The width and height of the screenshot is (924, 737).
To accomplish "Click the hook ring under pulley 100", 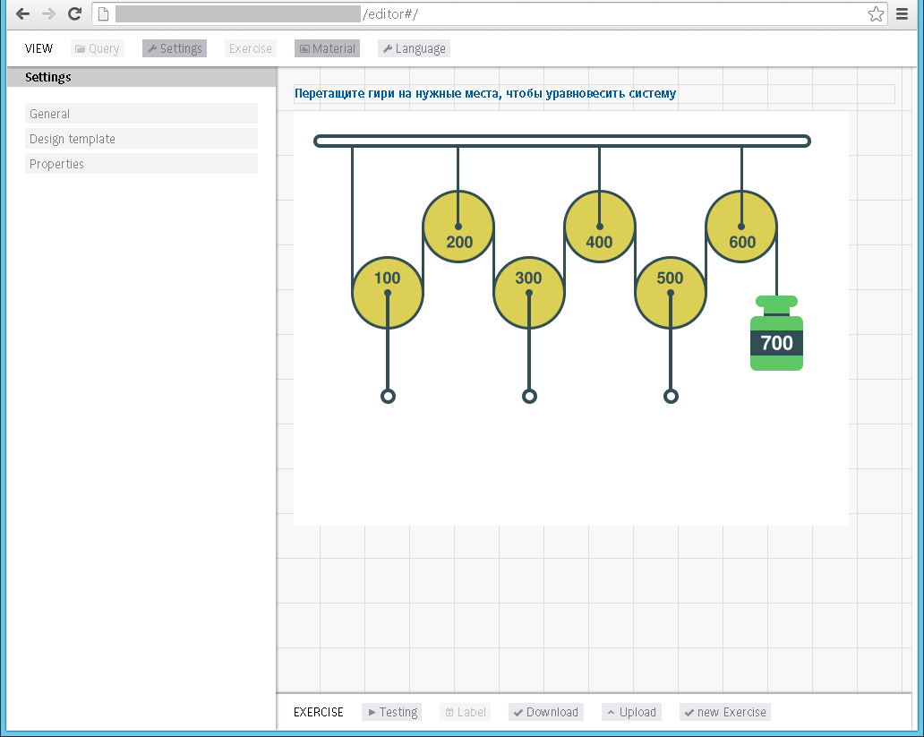I will point(388,396).
